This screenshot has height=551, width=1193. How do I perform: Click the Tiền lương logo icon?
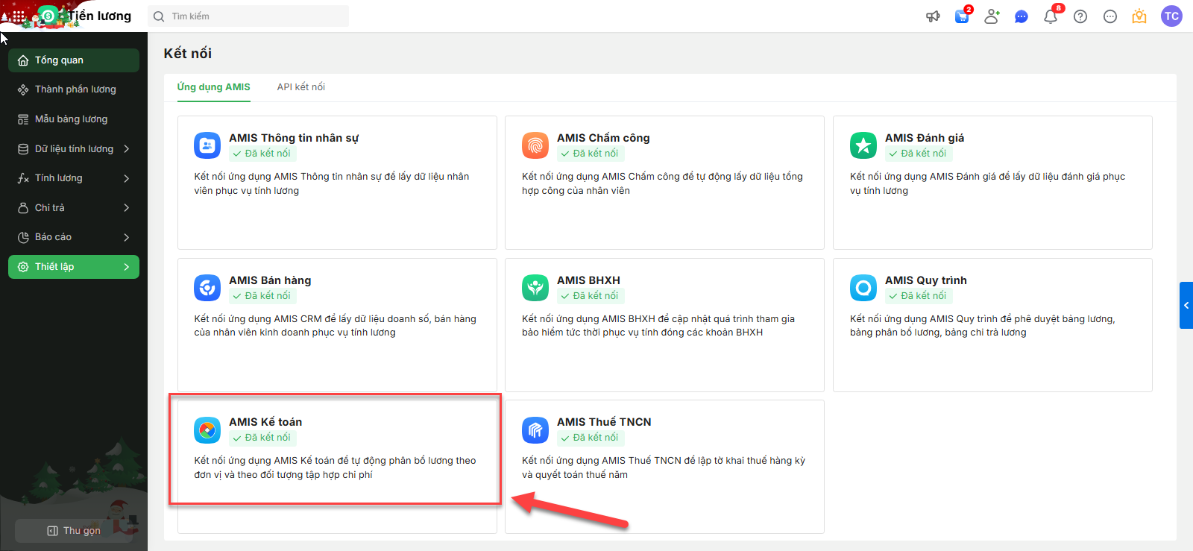click(x=49, y=16)
